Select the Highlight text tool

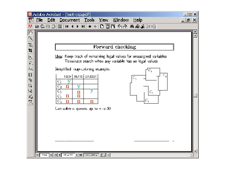(x=30, y=69)
